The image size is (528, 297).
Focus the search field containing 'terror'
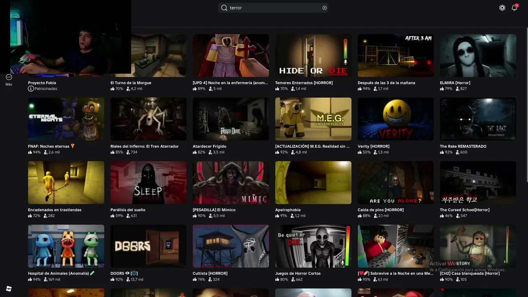pyautogui.click(x=273, y=8)
